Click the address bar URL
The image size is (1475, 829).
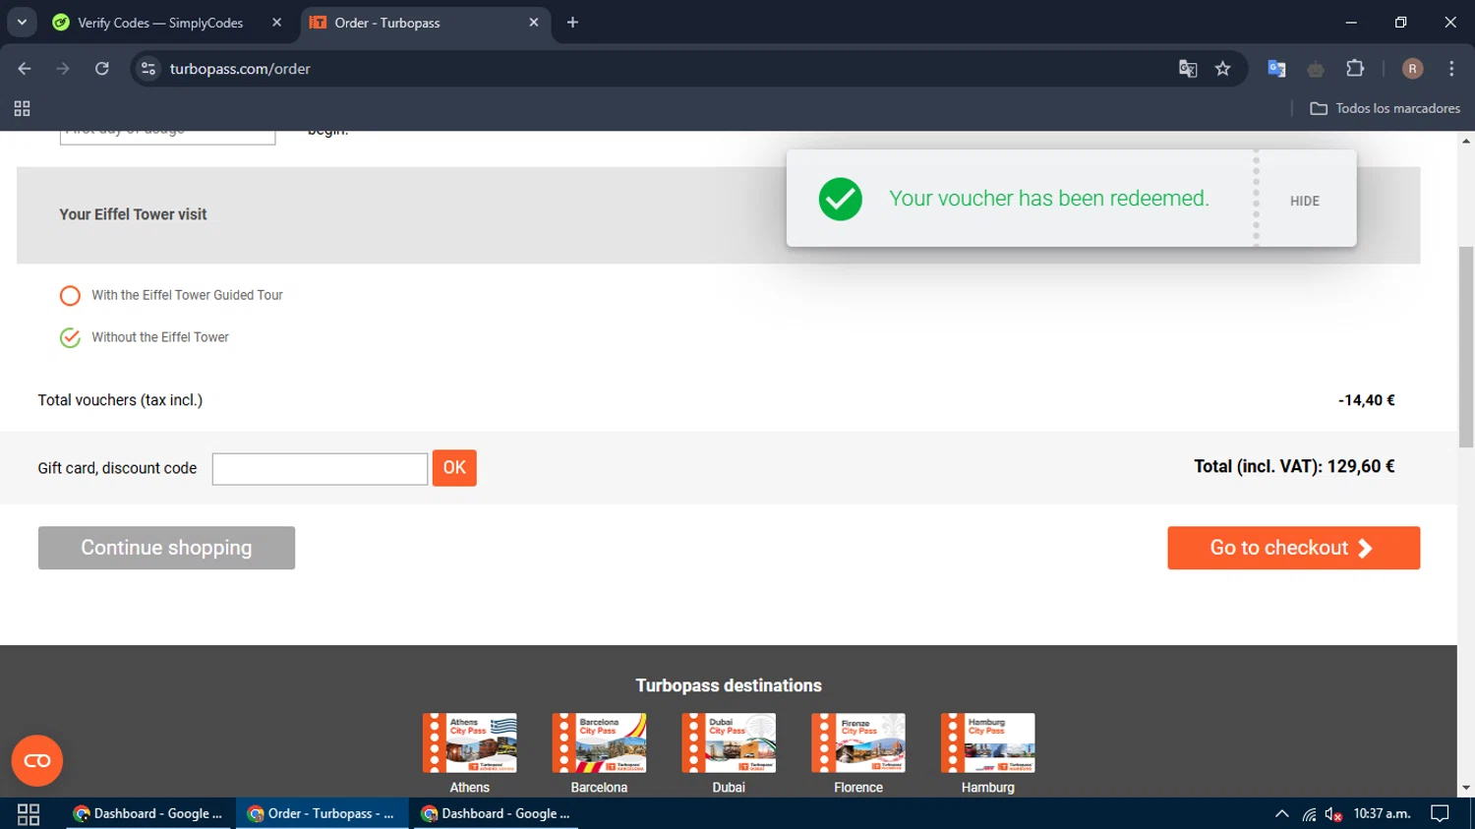(x=240, y=69)
